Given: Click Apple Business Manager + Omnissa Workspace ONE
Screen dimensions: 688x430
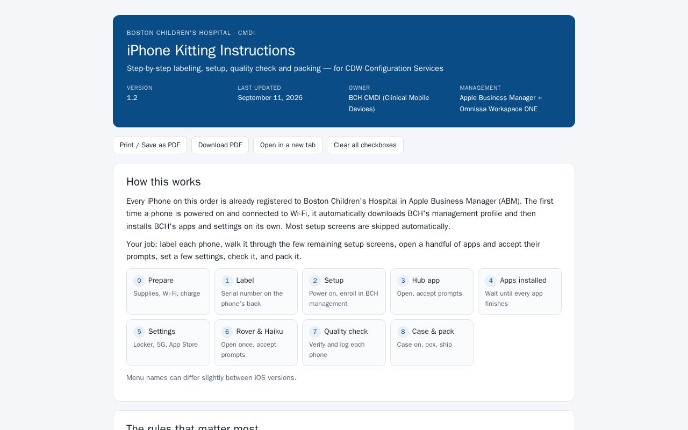Looking at the screenshot, I should pyautogui.click(x=501, y=103).
